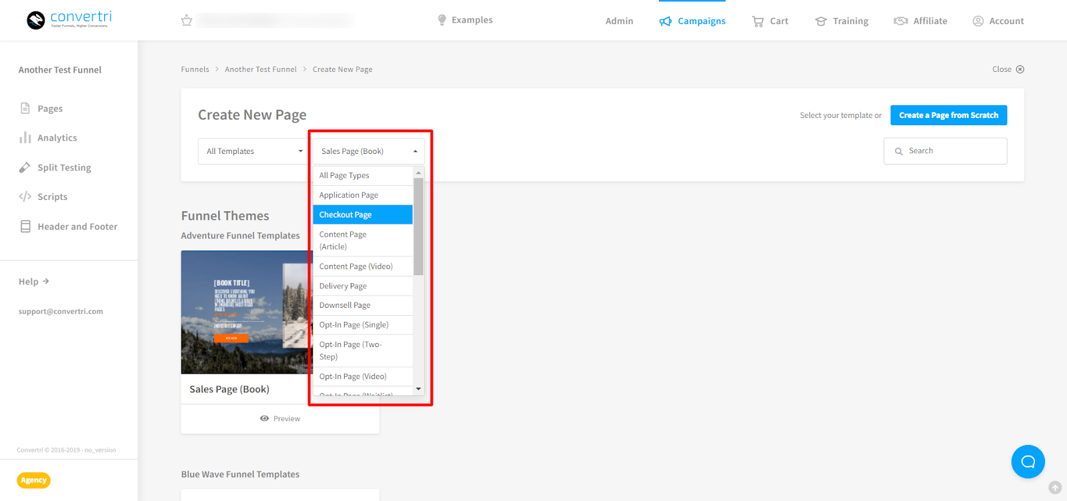Select Checkout Page from the list

pyautogui.click(x=363, y=215)
